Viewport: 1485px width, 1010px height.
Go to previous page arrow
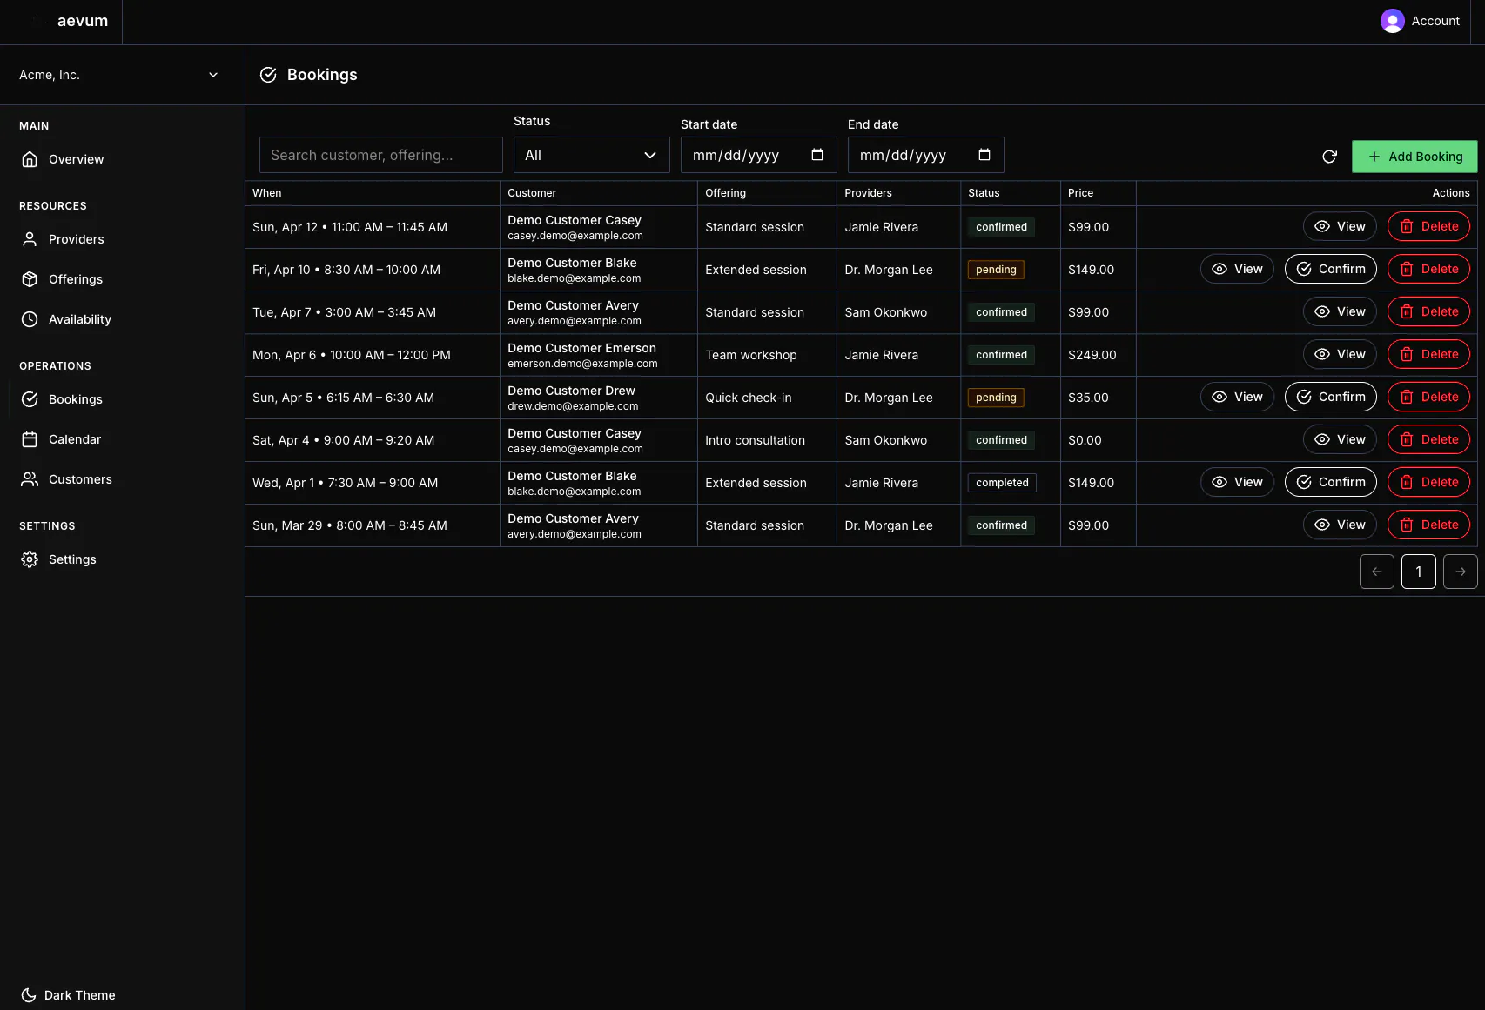tap(1377, 572)
